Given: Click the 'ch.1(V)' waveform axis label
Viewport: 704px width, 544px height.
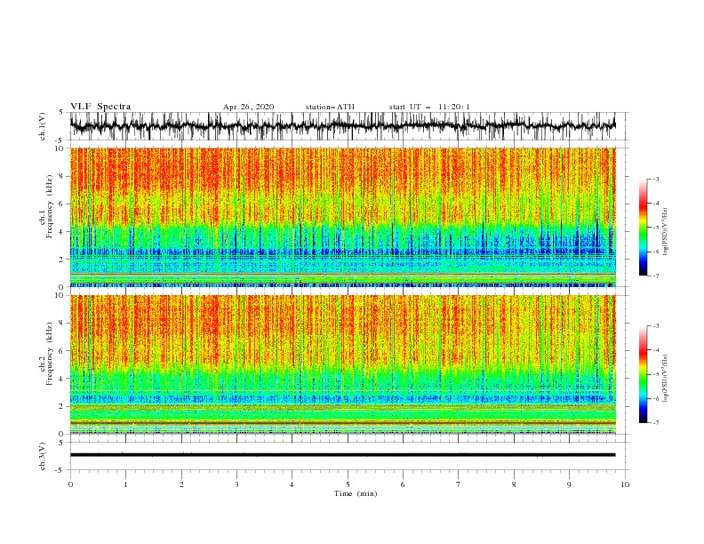Looking at the screenshot, I should tap(43, 126).
